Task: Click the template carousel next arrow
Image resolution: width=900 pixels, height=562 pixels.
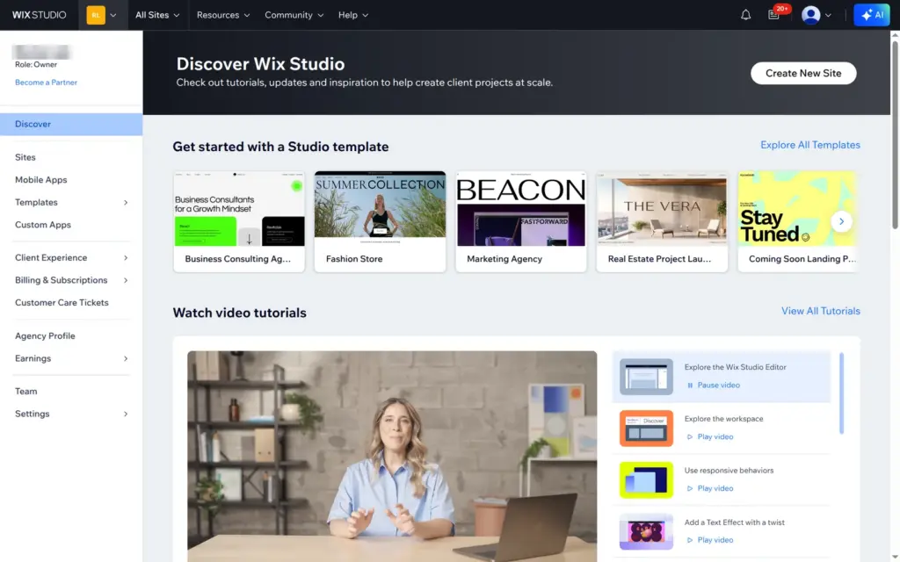Action: point(841,221)
